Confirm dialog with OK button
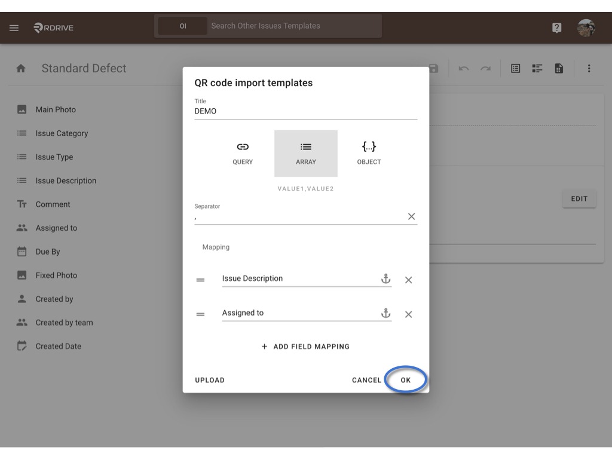The image size is (612, 459). click(406, 380)
